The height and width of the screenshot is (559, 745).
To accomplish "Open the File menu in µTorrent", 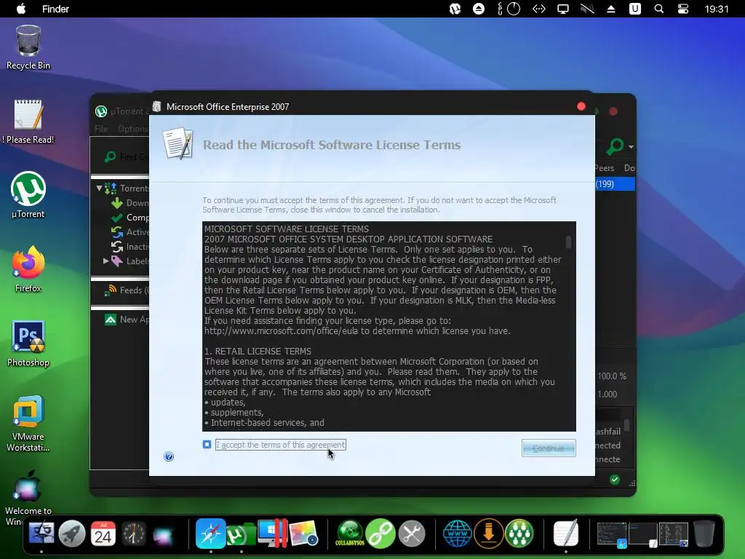I will coord(100,129).
